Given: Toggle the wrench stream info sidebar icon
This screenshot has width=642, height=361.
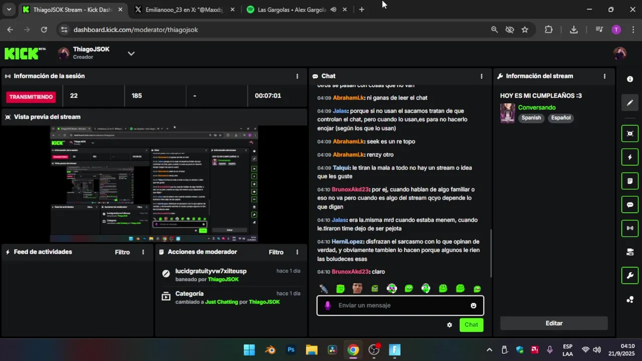Looking at the screenshot, I should [630, 275].
